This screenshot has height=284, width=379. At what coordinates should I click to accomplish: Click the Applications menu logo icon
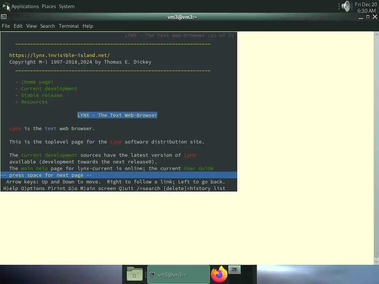coord(6,6)
